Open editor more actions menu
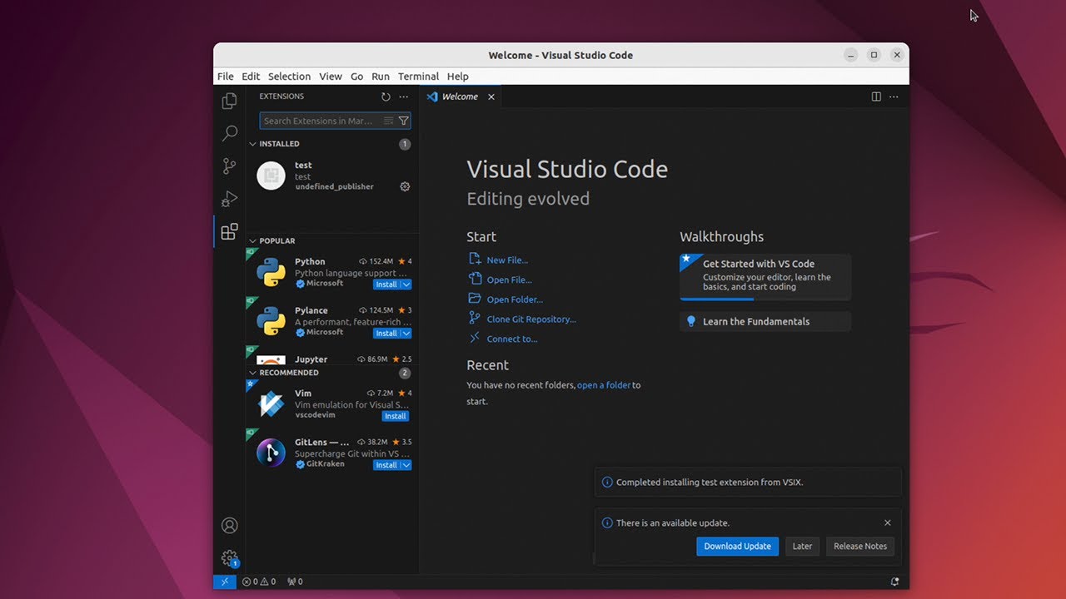The width and height of the screenshot is (1066, 599). click(x=894, y=97)
